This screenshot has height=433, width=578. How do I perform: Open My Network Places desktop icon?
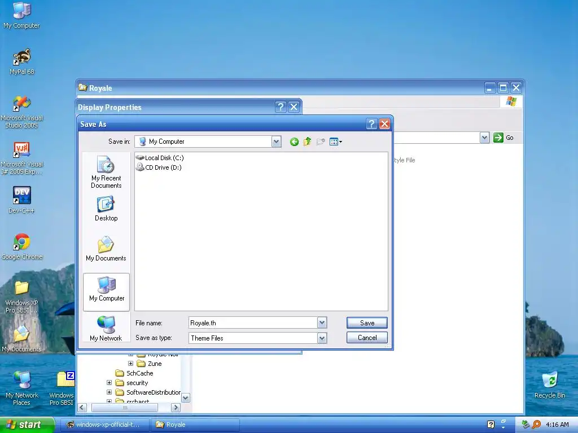22,388
